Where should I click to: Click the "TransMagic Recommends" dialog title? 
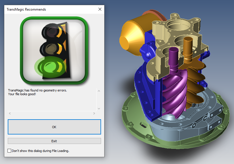point(26,9)
